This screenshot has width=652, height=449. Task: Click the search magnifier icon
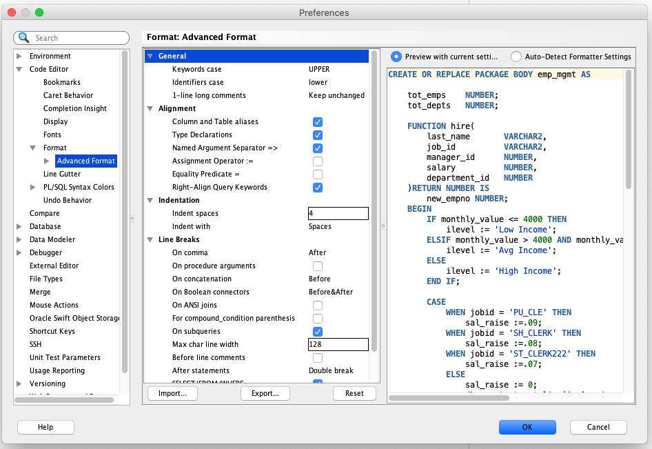tap(24, 38)
